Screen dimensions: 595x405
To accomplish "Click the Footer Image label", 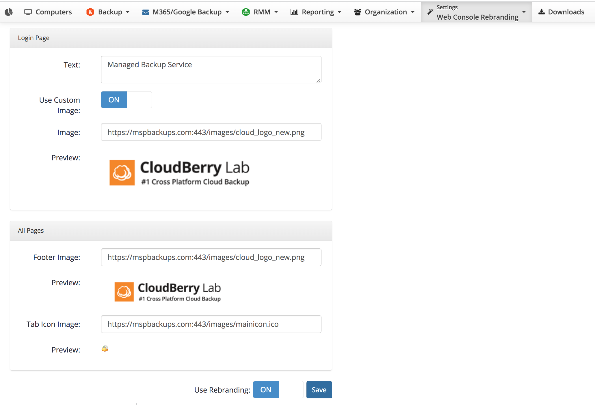I will (57, 257).
